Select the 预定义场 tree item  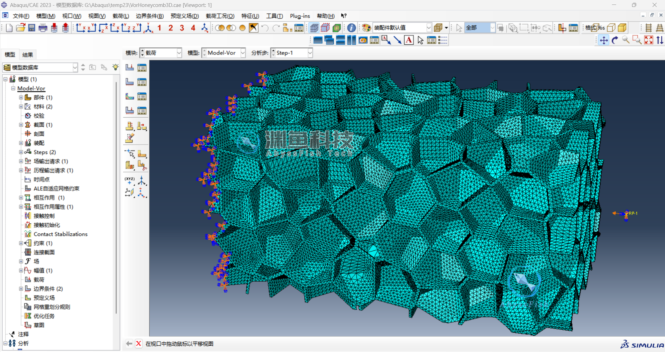point(44,298)
